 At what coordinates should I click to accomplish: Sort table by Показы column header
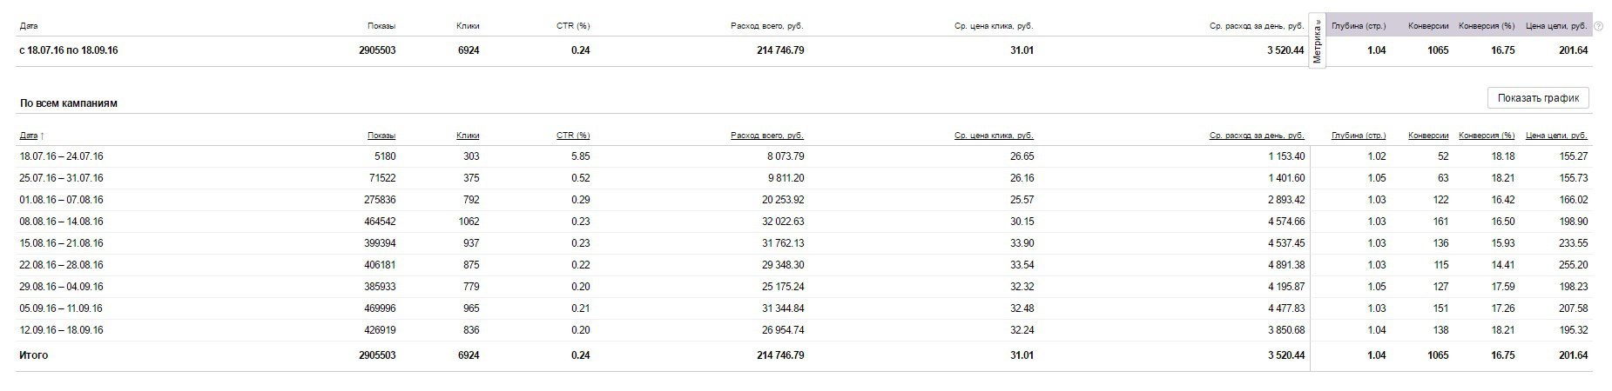381,136
